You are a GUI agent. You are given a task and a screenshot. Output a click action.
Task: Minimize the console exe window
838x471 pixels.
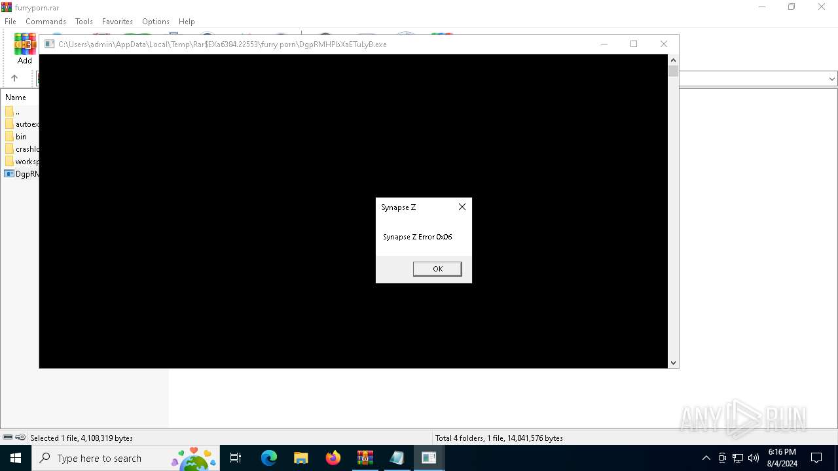(604, 44)
